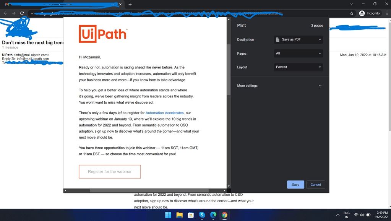Viewport: 391px width, 221px height.
Task: Click the bookmark star in the address bar
Action: click(351, 13)
